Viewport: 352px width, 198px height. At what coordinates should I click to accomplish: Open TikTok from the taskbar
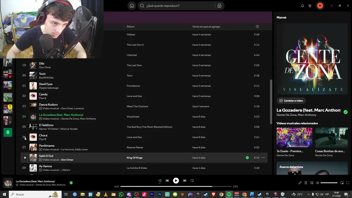tap(144, 194)
